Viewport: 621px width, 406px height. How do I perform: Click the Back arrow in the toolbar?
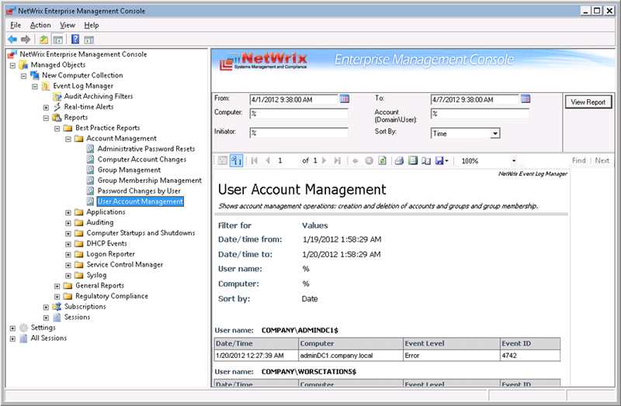click(x=12, y=39)
